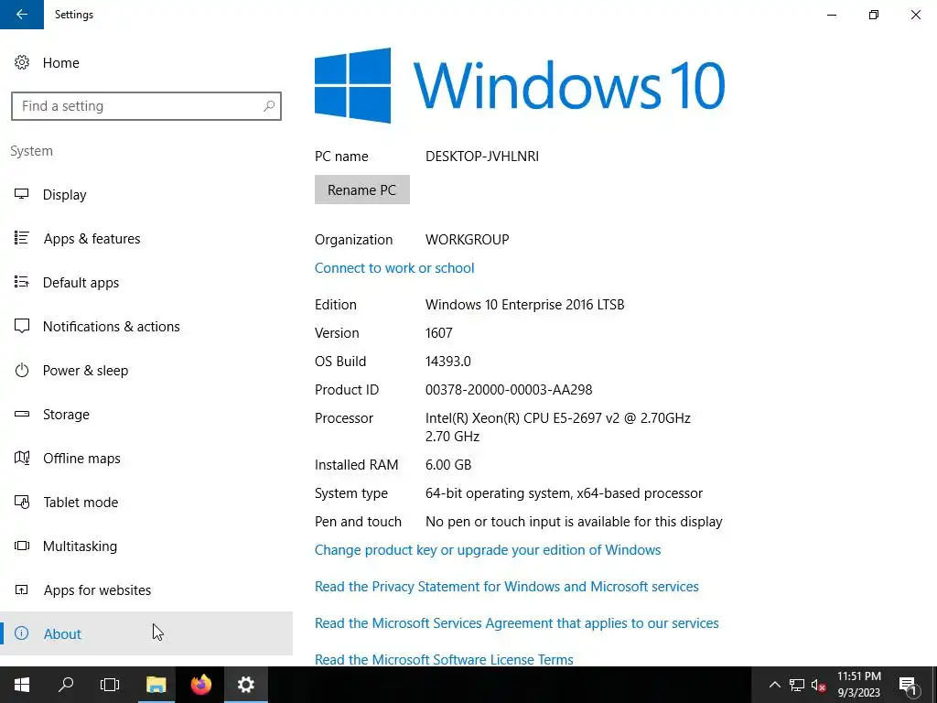This screenshot has width=937, height=703.
Task: Click the System section heading
Action: [x=32, y=151]
